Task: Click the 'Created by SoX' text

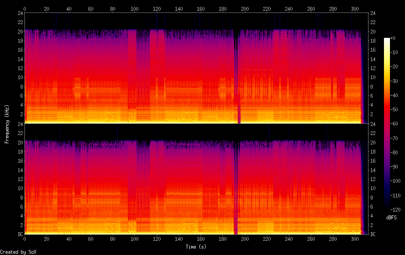Action: [18, 252]
